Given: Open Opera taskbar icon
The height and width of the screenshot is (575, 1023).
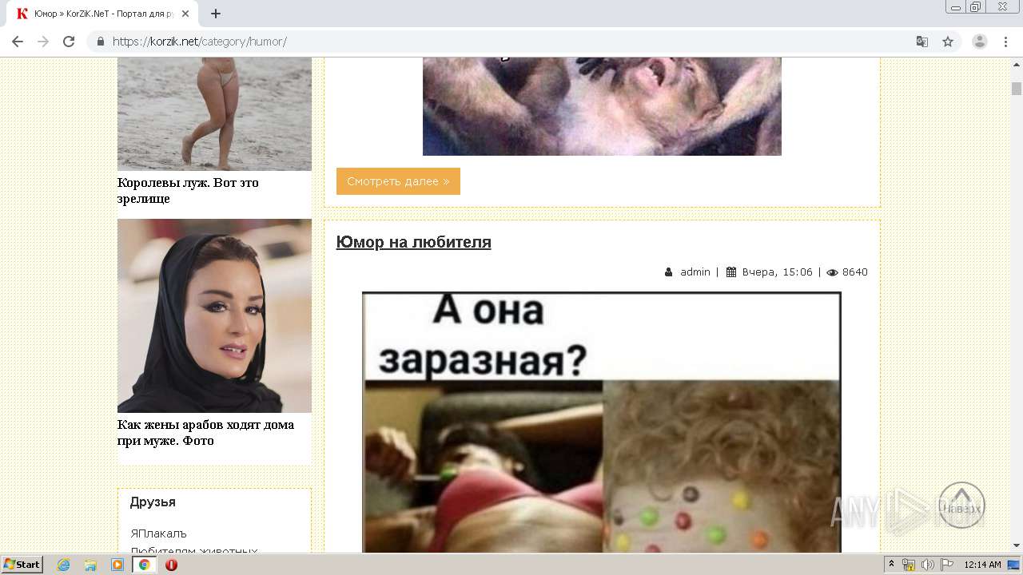Looking at the screenshot, I should point(171,565).
